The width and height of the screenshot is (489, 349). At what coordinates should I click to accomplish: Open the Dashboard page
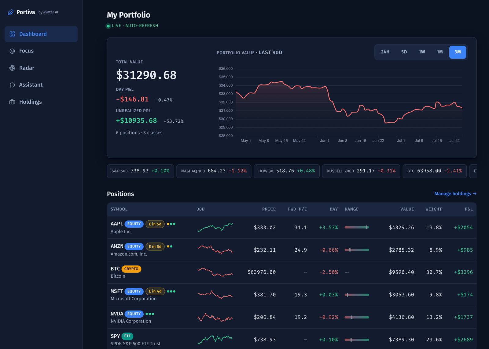[41, 34]
